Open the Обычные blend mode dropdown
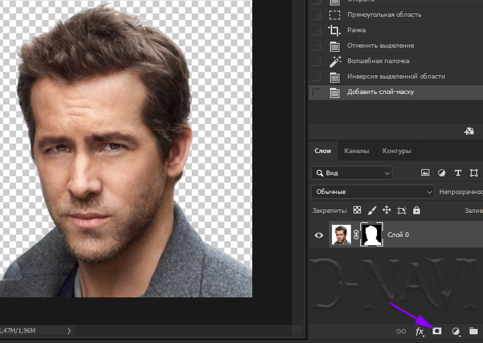Image resolution: width=483 pixels, height=343 pixels. pyautogui.click(x=372, y=192)
